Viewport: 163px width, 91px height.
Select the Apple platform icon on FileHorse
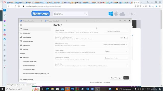coord(116,14)
